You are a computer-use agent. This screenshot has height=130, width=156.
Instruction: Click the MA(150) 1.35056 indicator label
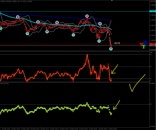pyautogui.click(x=11, y=1)
